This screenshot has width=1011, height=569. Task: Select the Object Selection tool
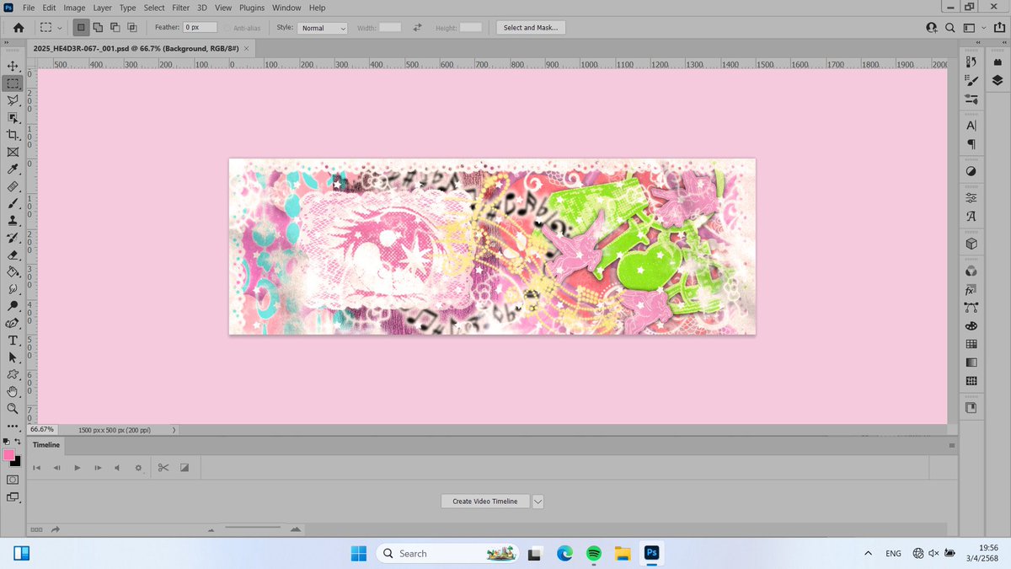[x=13, y=118]
